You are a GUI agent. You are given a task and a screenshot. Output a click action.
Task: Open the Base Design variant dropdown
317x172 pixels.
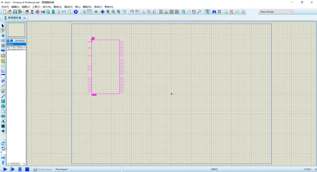(x=276, y=12)
